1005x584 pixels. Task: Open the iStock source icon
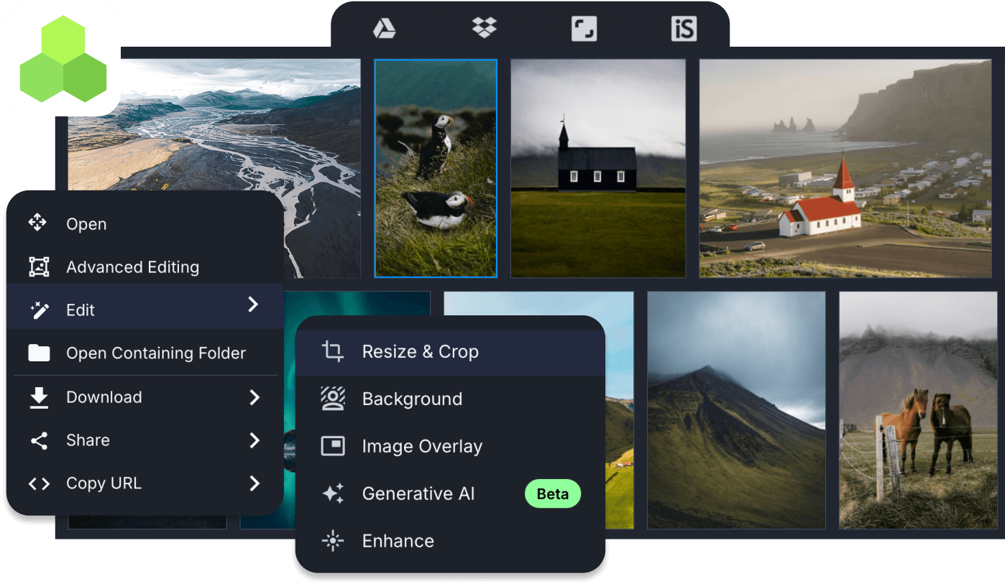point(684,29)
